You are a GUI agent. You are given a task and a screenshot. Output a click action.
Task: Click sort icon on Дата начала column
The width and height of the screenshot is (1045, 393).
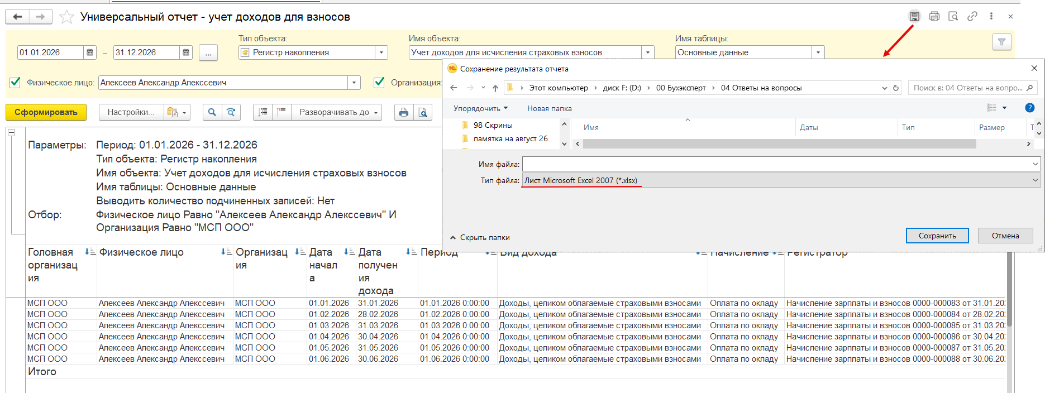click(x=349, y=252)
